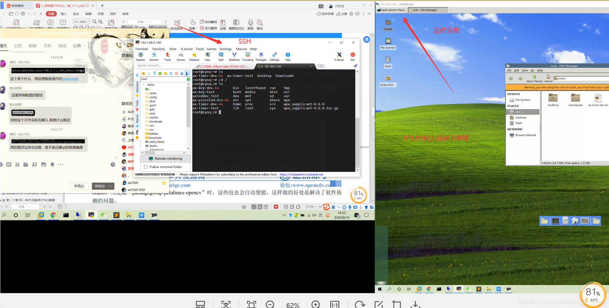Open Parent folder in remote File Manager

click(535, 79)
